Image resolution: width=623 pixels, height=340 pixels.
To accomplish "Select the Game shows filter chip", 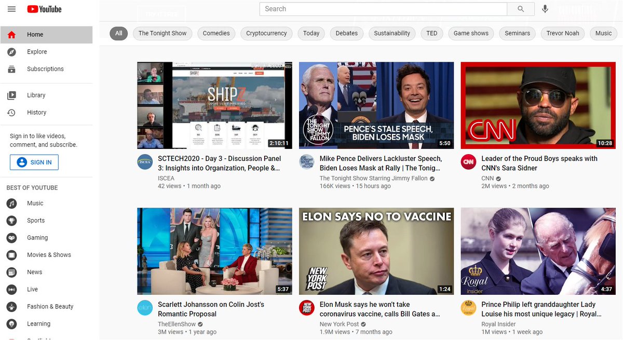I will 471,33.
